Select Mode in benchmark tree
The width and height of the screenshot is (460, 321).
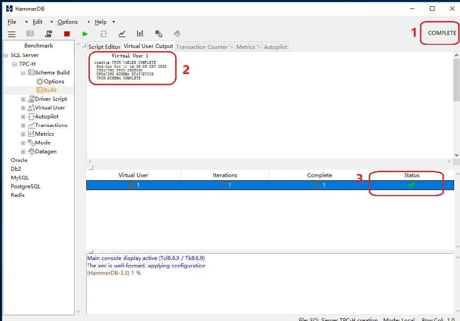click(43, 143)
